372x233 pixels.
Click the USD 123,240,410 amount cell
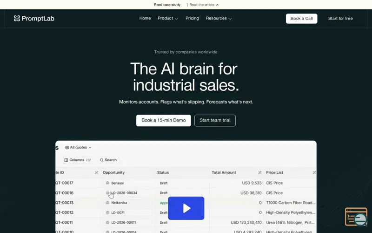point(246,223)
